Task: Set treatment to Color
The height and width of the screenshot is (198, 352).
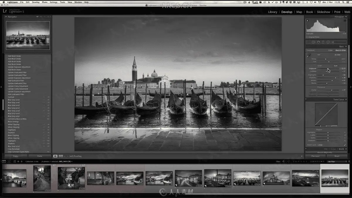Action: point(330,50)
